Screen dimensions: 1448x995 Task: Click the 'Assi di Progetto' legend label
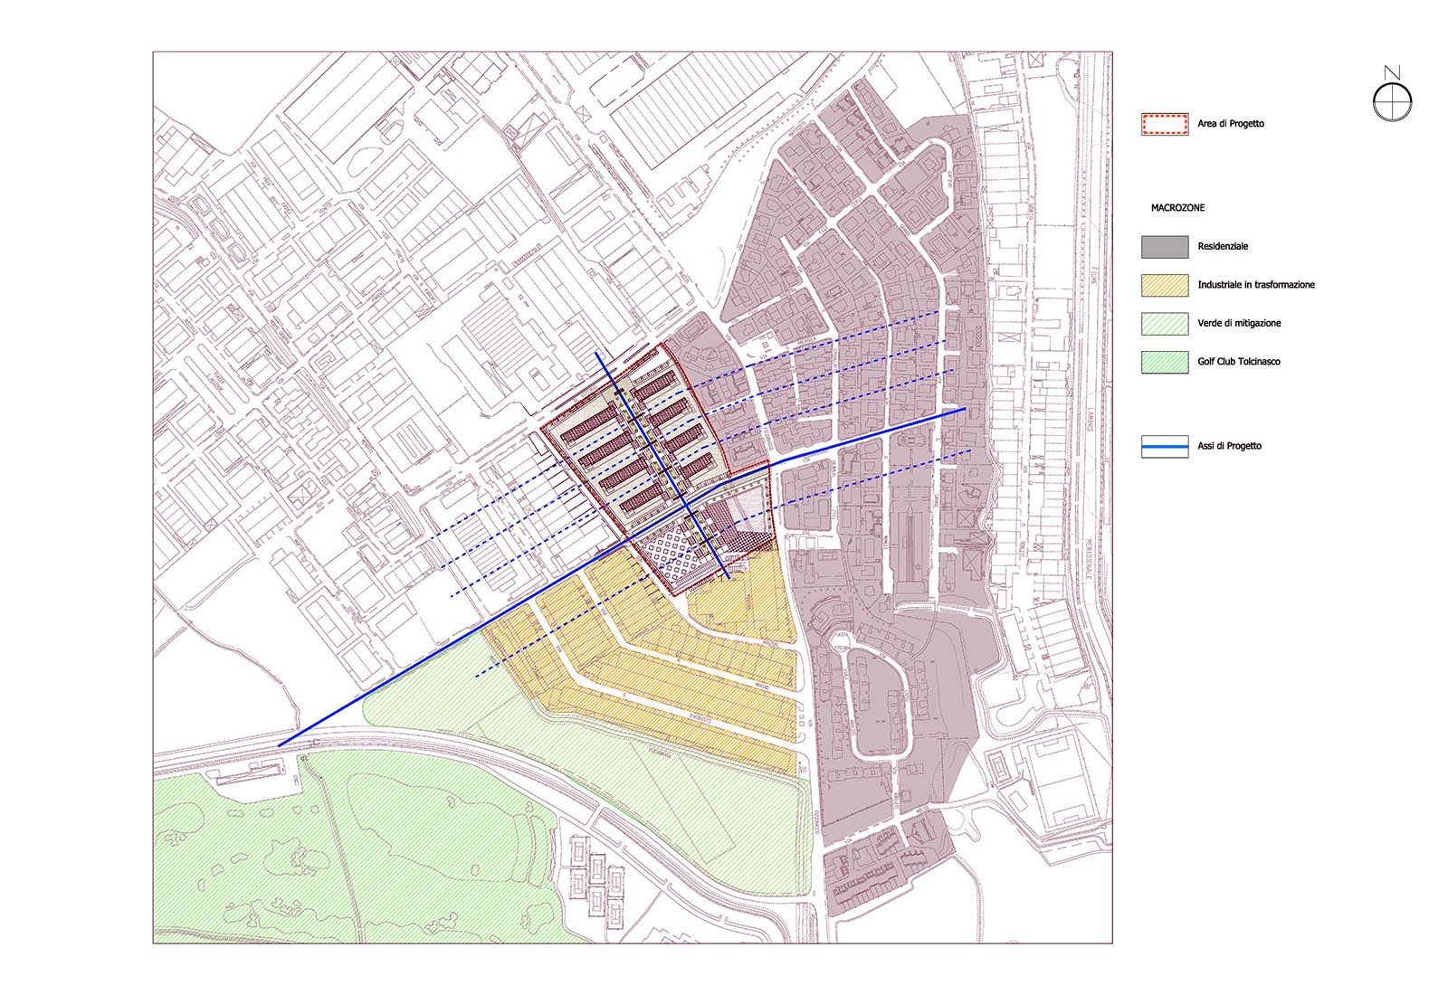(1229, 446)
